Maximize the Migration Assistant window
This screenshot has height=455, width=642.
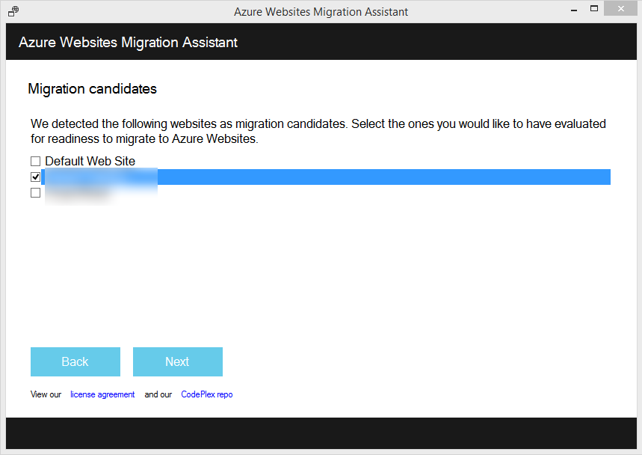(x=594, y=9)
